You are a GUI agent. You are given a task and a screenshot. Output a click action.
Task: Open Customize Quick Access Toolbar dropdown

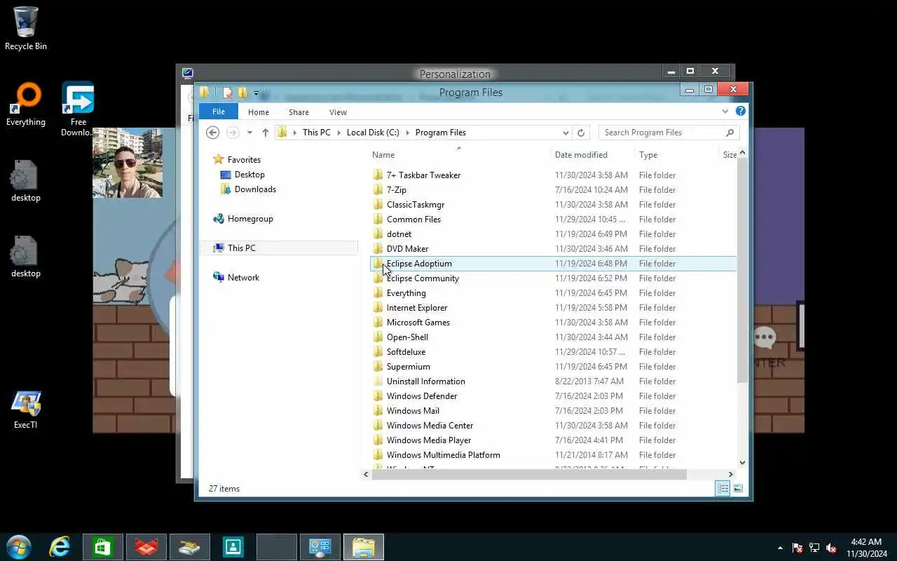(x=256, y=93)
